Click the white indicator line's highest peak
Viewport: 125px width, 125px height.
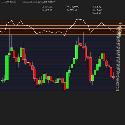click(x=78, y=19)
